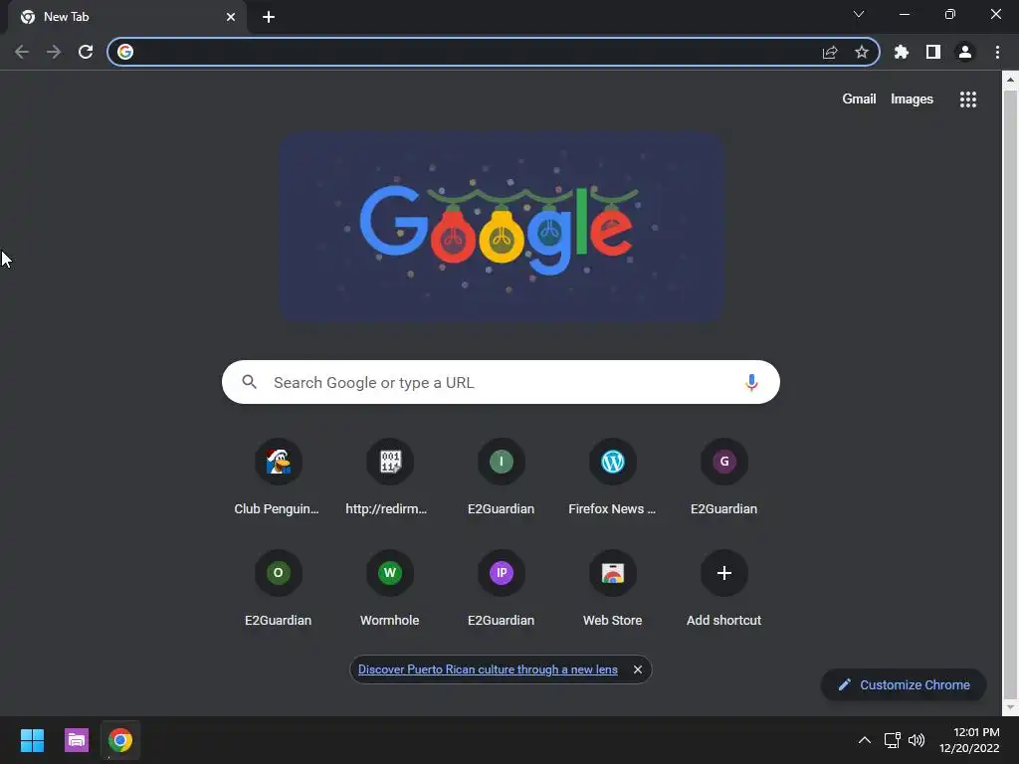The width and height of the screenshot is (1019, 764).
Task: Open the Web Store shortcut
Action: 612,589
